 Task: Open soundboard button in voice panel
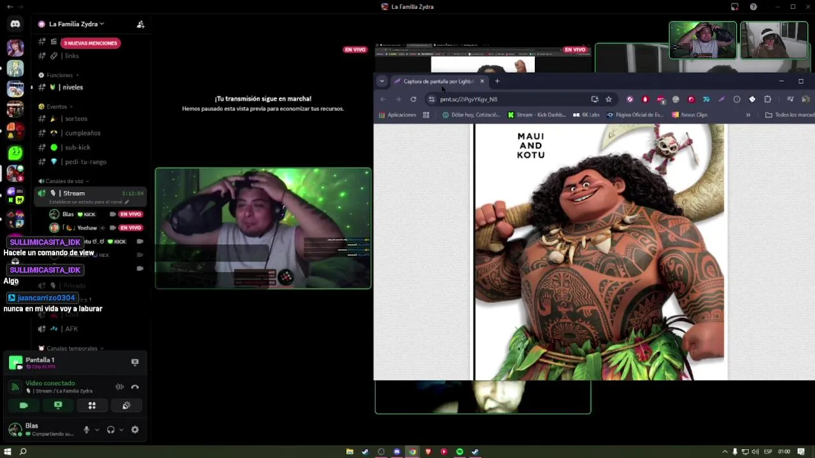(126, 405)
